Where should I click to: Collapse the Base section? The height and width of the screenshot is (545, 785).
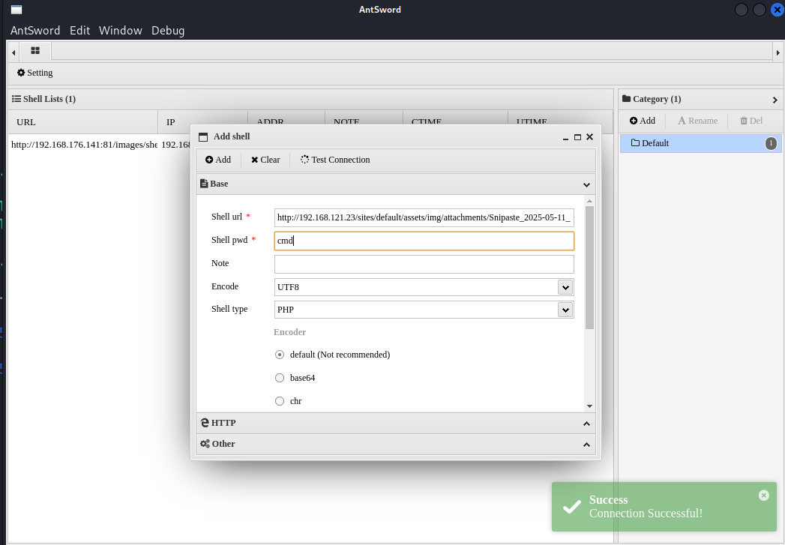(587, 184)
